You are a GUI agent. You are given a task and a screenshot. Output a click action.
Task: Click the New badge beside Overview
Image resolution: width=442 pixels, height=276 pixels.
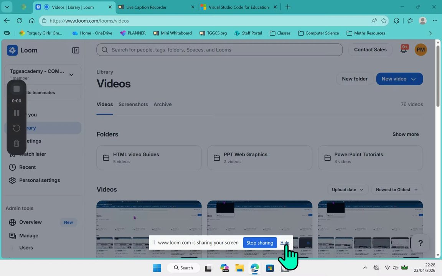pos(68,222)
